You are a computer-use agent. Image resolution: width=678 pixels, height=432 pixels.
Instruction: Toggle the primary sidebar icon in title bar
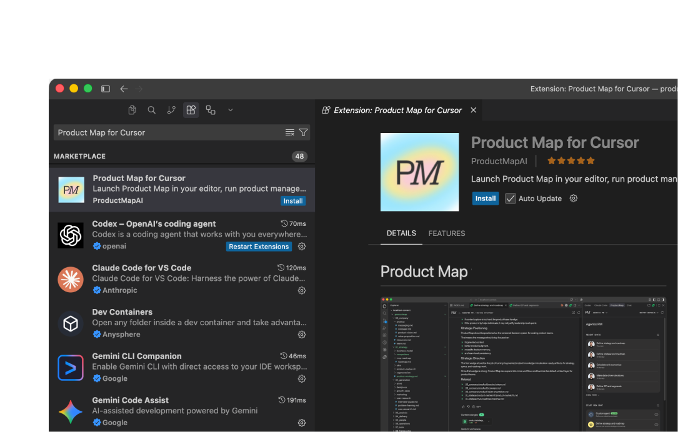106,89
